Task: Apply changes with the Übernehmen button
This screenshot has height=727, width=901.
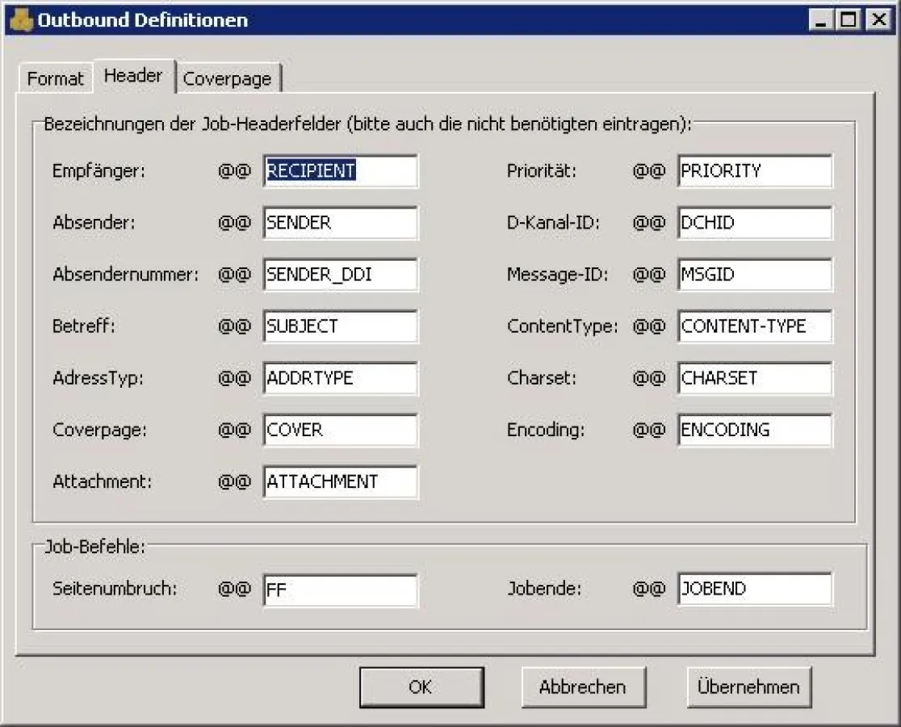Action: 748,686
